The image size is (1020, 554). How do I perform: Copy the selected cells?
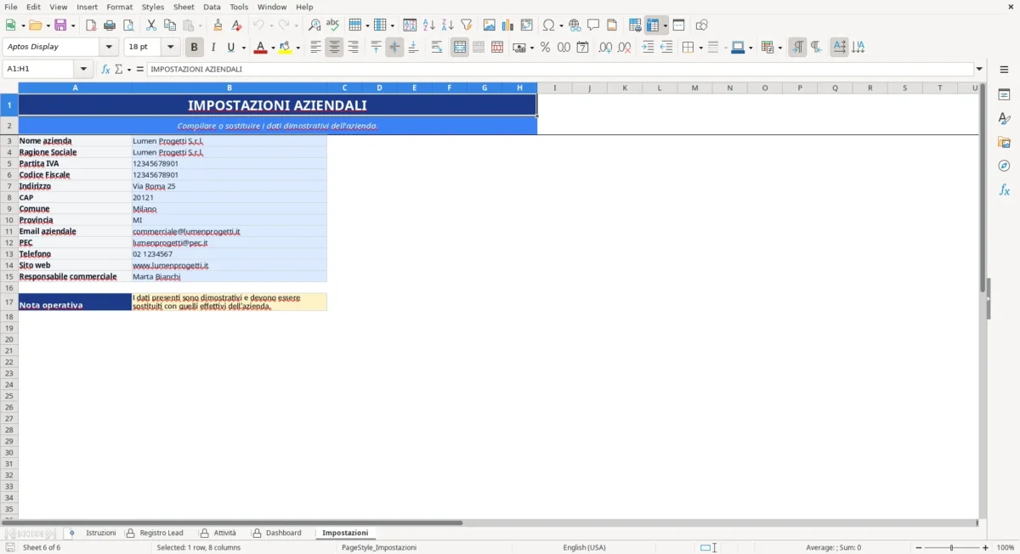click(x=170, y=25)
